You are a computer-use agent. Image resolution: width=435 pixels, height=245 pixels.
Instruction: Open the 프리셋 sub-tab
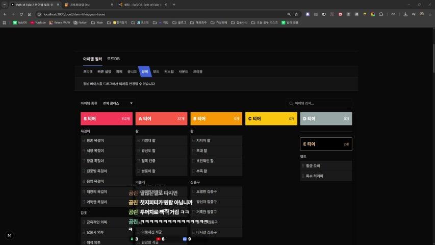coord(88,71)
